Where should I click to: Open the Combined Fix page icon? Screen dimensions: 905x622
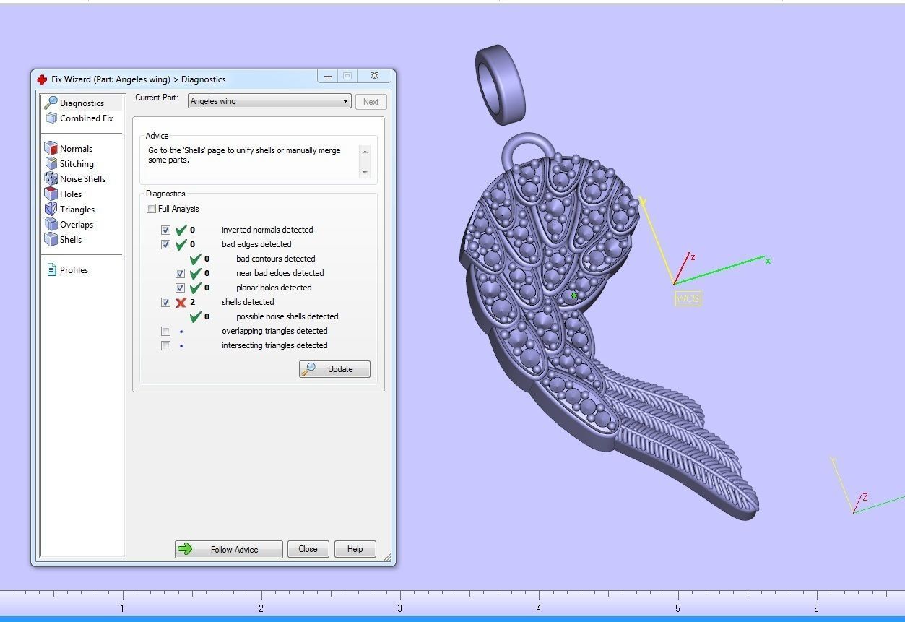[51, 118]
